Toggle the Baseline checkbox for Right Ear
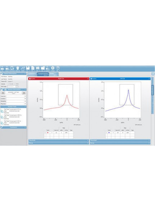This screenshot has width=155, height=212. tap(30, 79)
